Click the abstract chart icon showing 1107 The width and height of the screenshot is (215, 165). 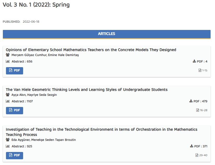[x=8, y=101]
